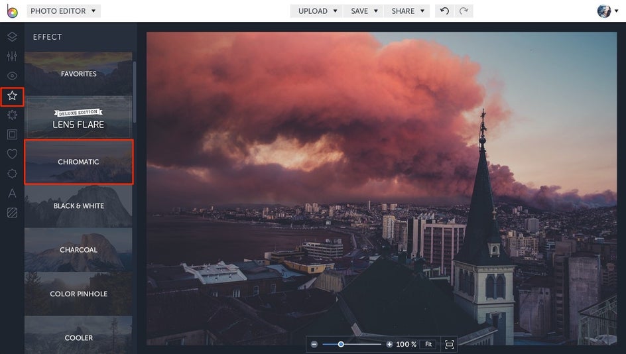The image size is (626, 354).
Task: Open the Favorites effect category
Action: tap(78, 74)
